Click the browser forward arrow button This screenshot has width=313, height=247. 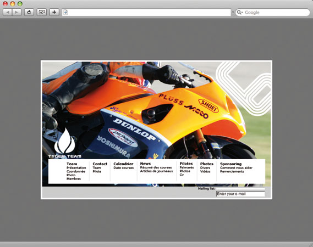pyautogui.click(x=17, y=12)
